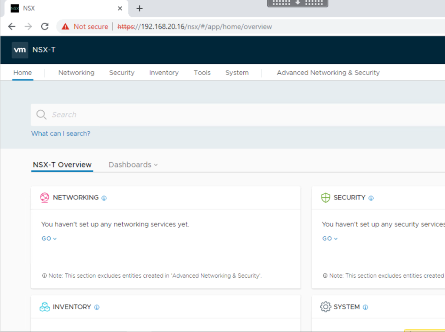Close the NSX browser tab
This screenshot has height=332, width=445.
[x=120, y=8]
